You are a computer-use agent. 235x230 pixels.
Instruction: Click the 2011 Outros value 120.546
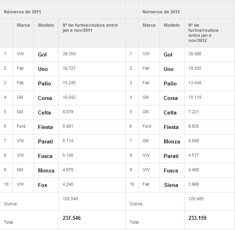click(x=70, y=199)
